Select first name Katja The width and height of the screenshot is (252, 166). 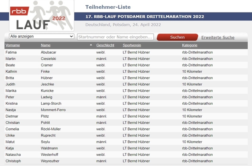click(x=9, y=148)
